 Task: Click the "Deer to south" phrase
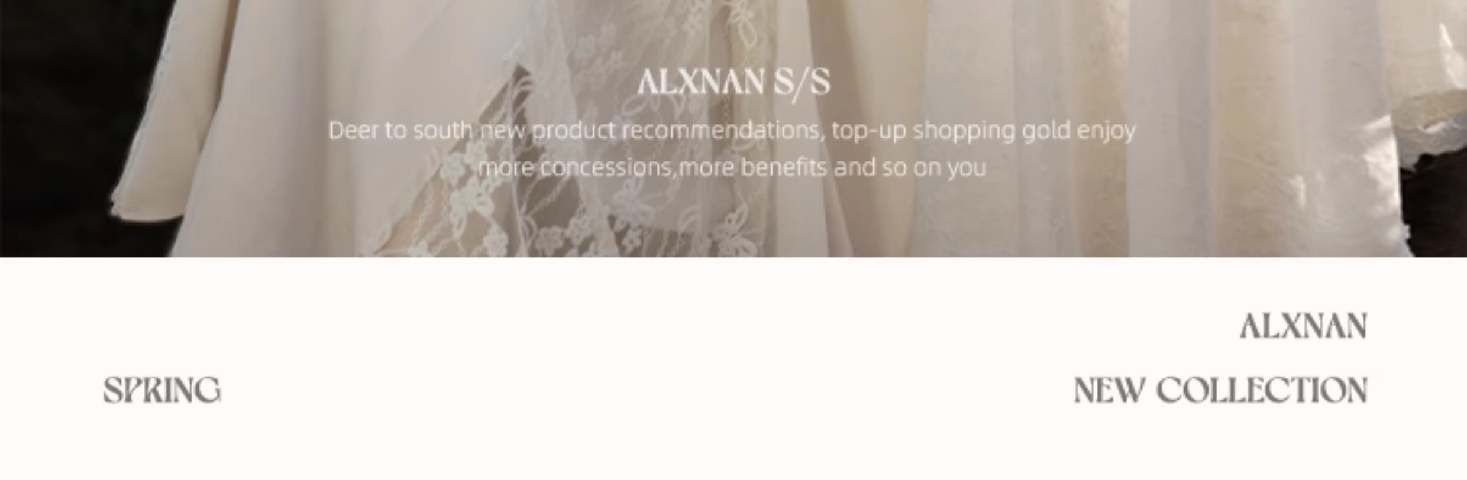click(x=400, y=131)
